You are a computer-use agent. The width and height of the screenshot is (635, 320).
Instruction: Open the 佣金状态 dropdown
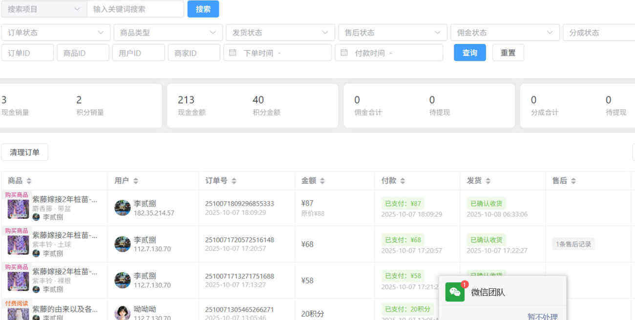(505, 32)
